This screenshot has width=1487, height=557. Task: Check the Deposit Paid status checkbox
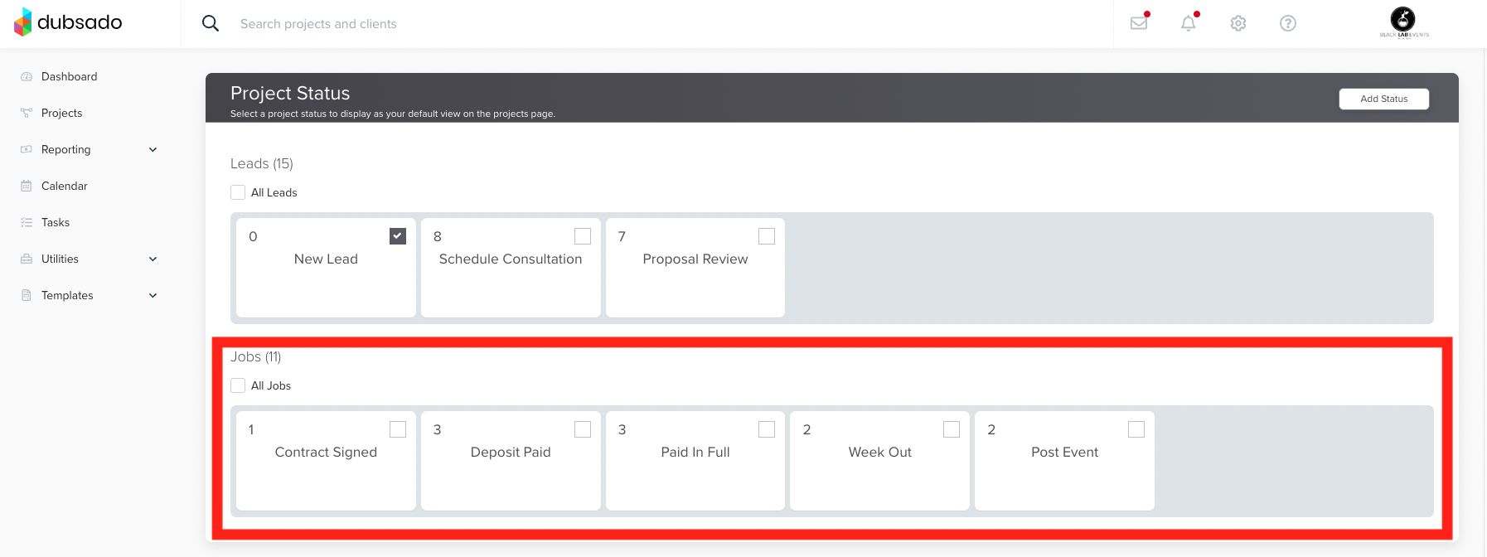click(x=583, y=429)
